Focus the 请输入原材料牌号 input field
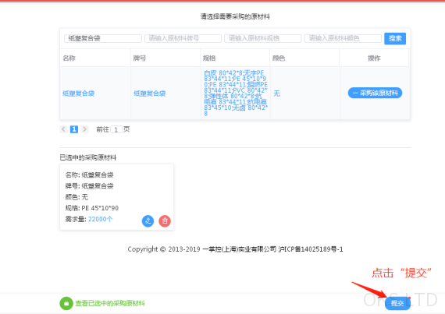Image resolution: width=445 pixels, height=314 pixels. tap(183, 38)
